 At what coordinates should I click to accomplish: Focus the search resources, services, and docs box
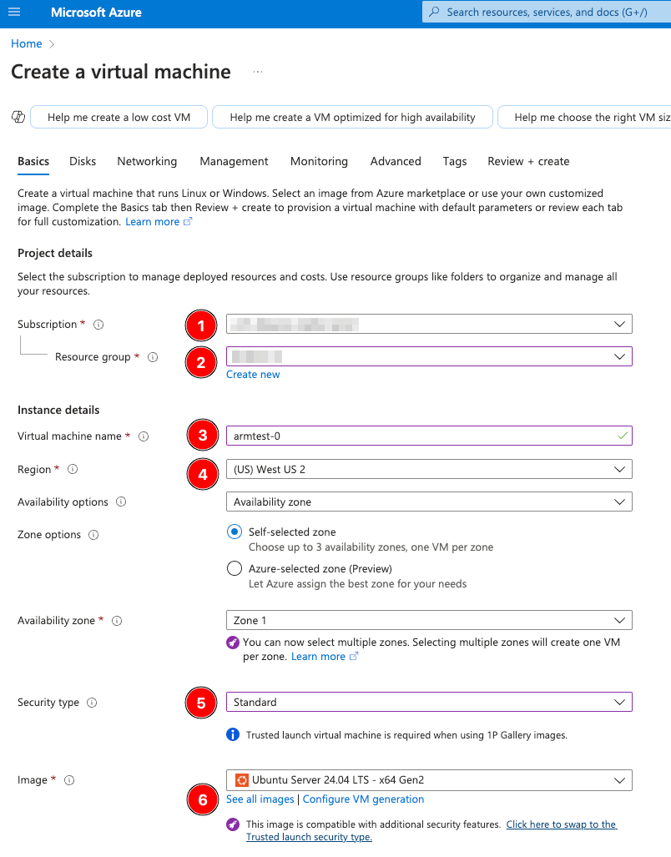click(x=547, y=12)
